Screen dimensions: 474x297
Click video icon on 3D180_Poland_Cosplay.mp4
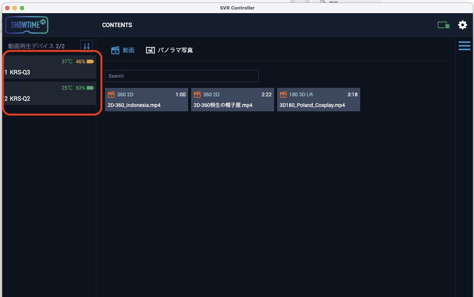(283, 94)
